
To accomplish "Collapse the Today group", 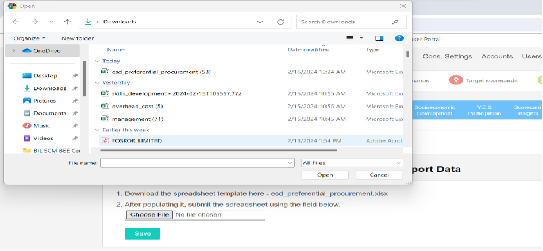I will click(x=97, y=61).
